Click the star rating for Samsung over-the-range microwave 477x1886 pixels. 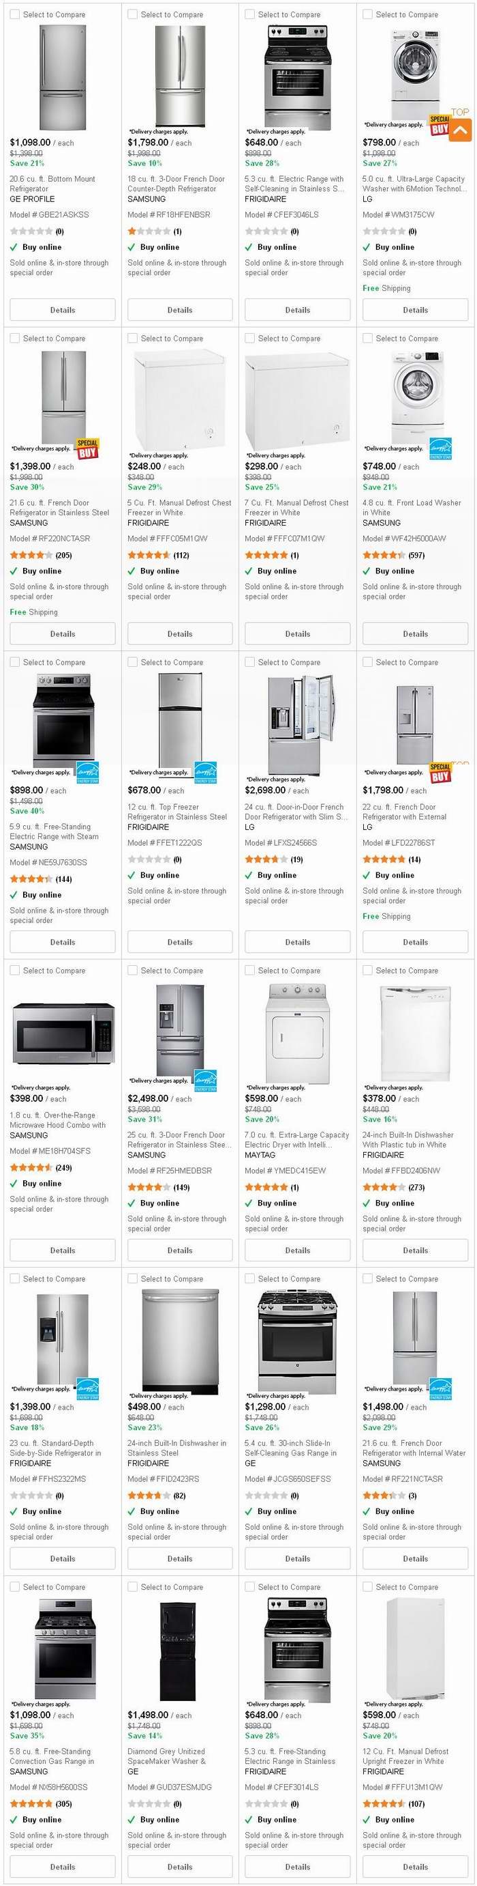(31, 1168)
